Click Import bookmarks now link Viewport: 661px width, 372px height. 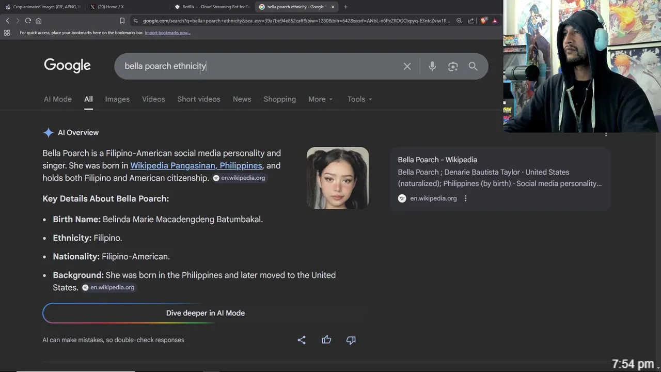pos(167,33)
